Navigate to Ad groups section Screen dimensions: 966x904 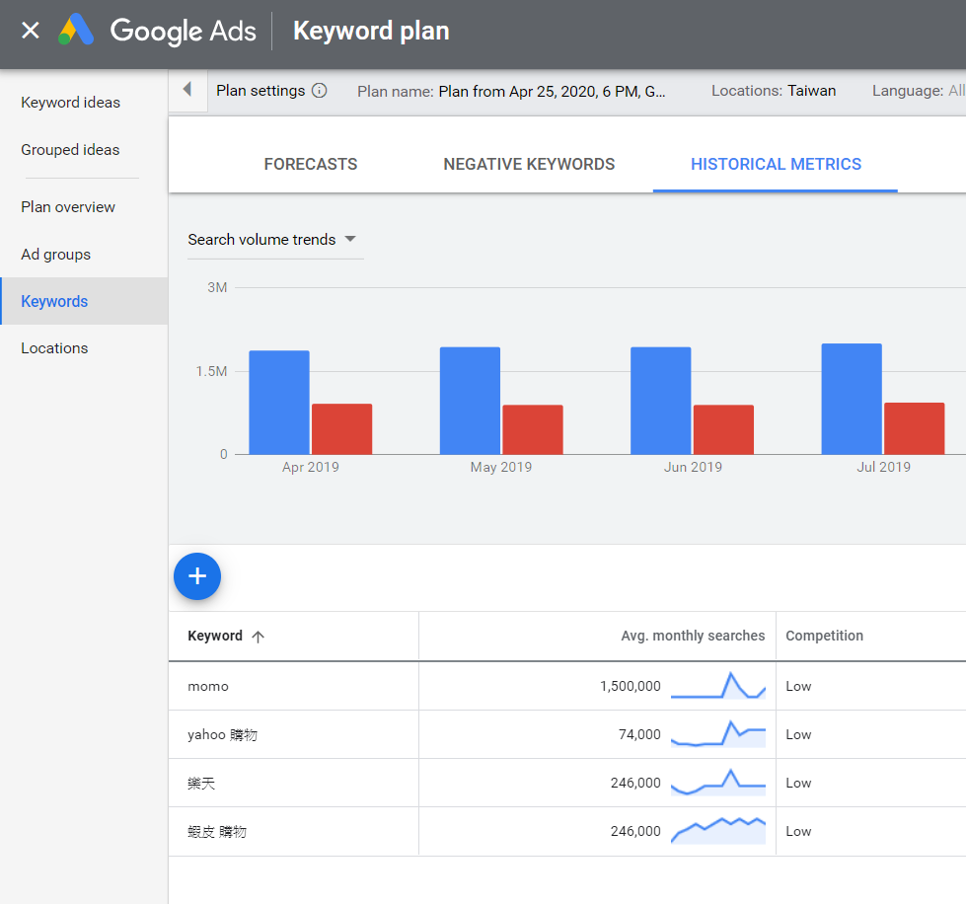pos(55,255)
